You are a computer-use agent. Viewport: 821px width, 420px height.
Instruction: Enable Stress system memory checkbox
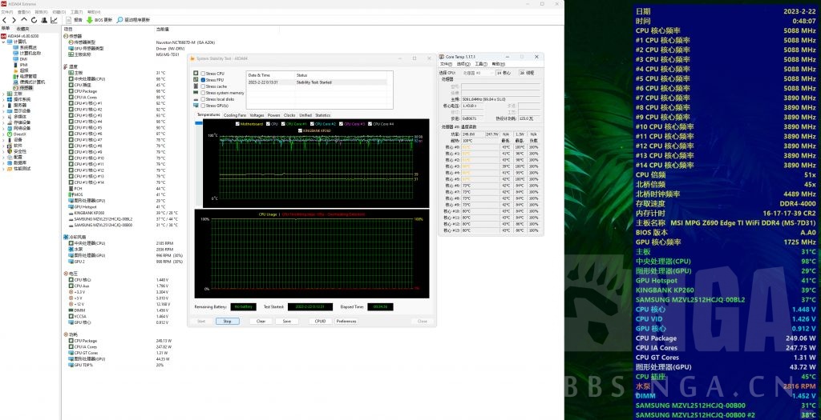click(202, 93)
